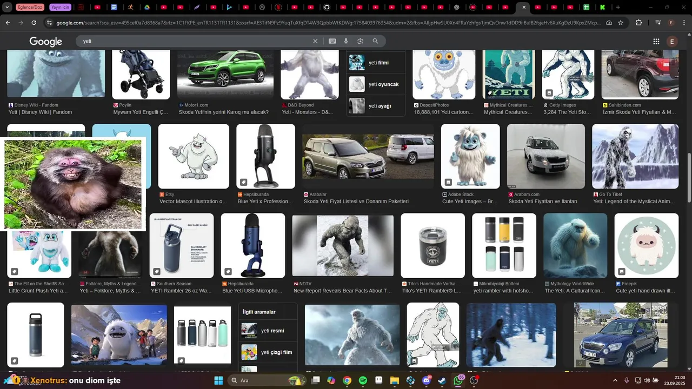Open the on-screen keyboard input tool
The image size is (692, 389).
point(332,41)
